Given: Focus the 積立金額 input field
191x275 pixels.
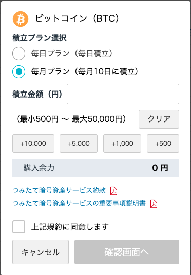Looking at the screenshot, I should [123, 94].
